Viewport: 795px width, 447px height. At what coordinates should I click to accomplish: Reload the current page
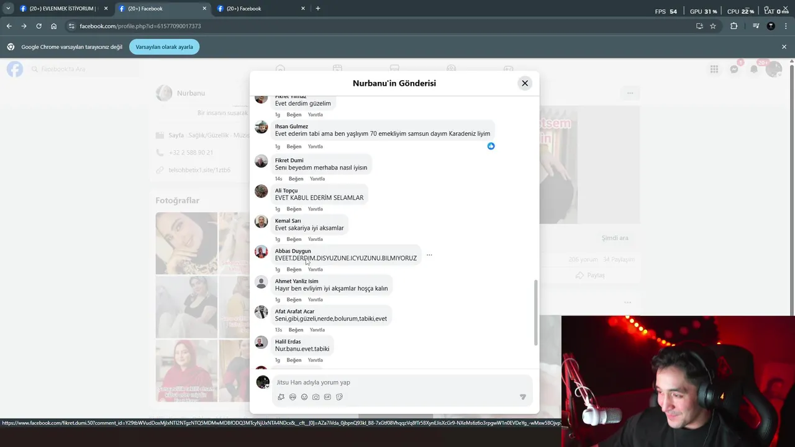click(x=39, y=26)
